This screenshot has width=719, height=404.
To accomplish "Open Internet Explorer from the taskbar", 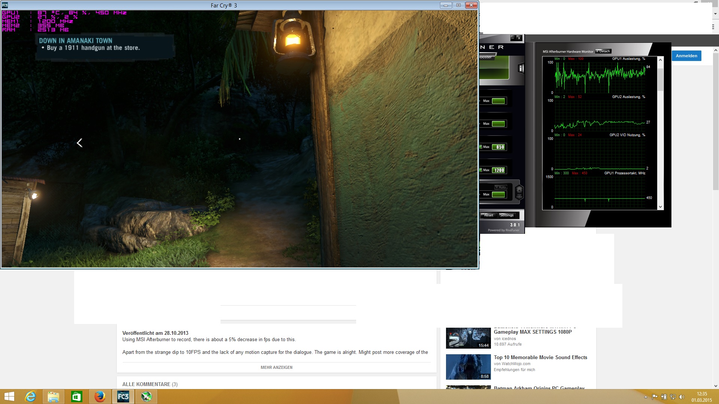I will click(x=30, y=397).
